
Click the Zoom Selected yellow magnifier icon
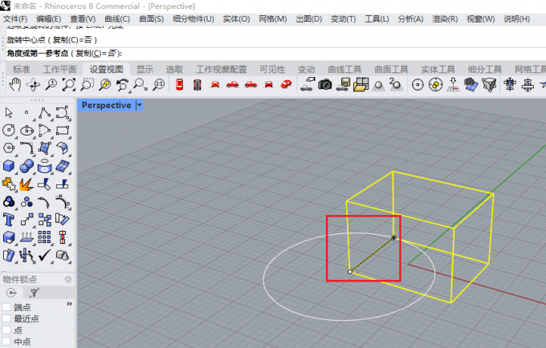[x=105, y=85]
